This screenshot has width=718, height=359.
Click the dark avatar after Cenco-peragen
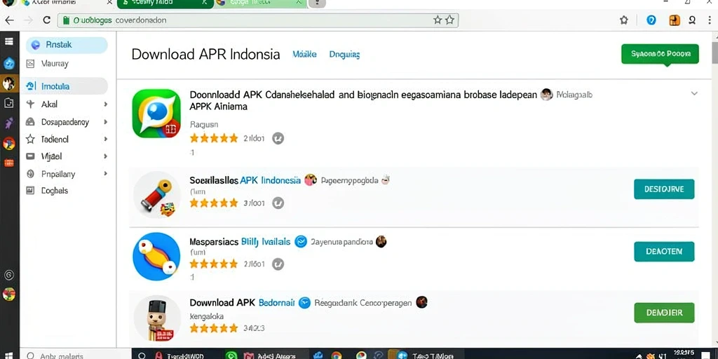421,302
